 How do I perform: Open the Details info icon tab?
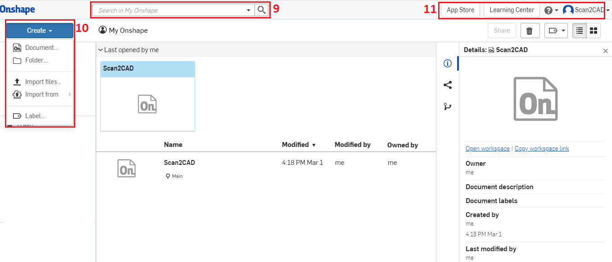coord(447,63)
